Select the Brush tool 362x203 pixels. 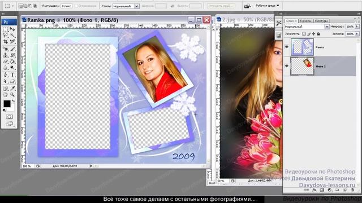(12, 49)
